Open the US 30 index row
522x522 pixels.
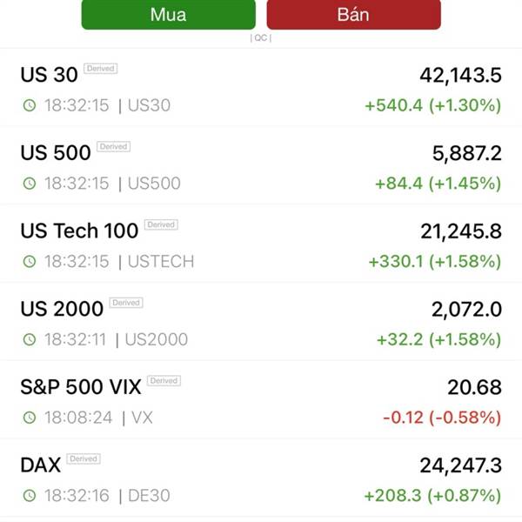click(261, 88)
